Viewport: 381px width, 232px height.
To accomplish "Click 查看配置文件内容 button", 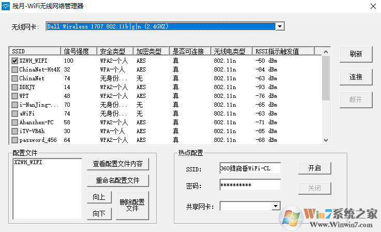I will pos(118,164).
